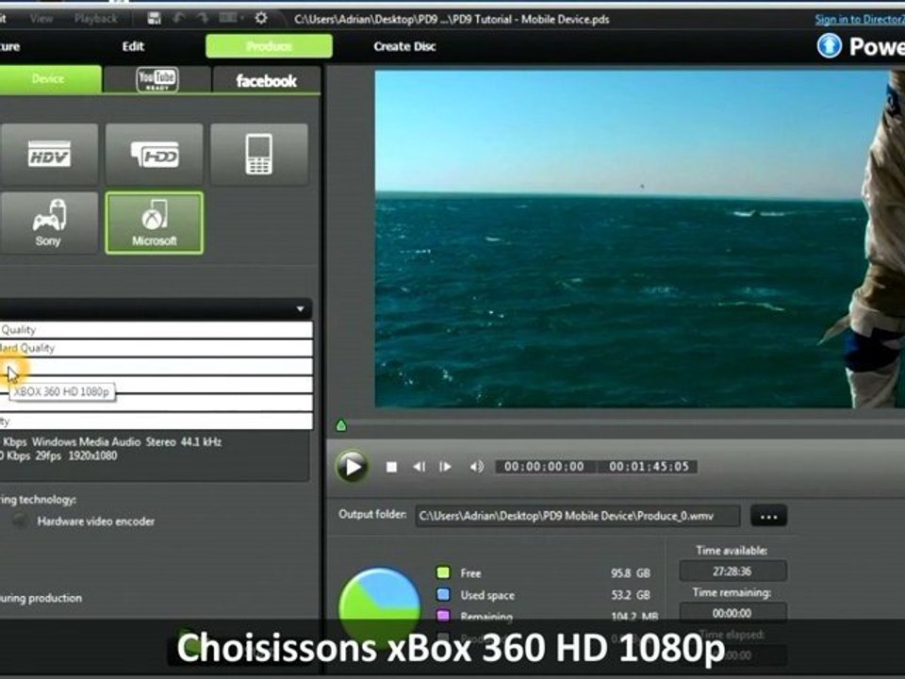Switch to the facebook tab
905x679 pixels.
[266, 80]
